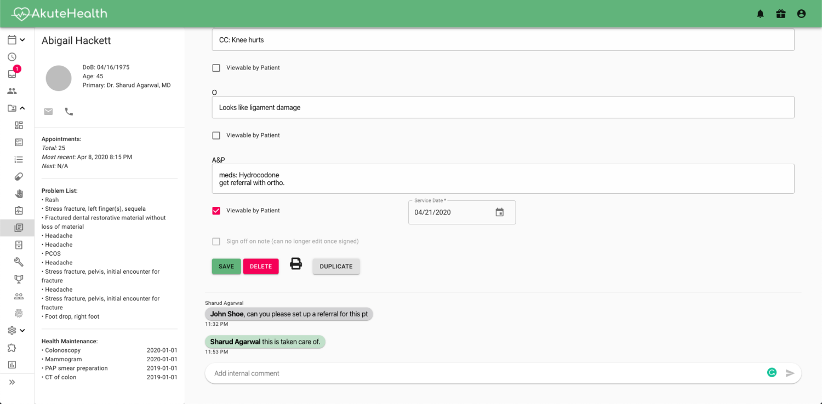822x404 pixels.
Task: Open the problem list icon
Action: click(19, 159)
